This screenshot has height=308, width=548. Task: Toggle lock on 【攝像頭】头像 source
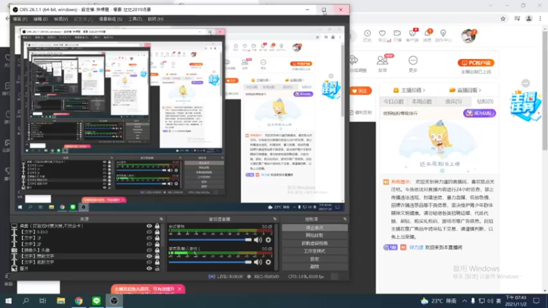[x=158, y=250]
